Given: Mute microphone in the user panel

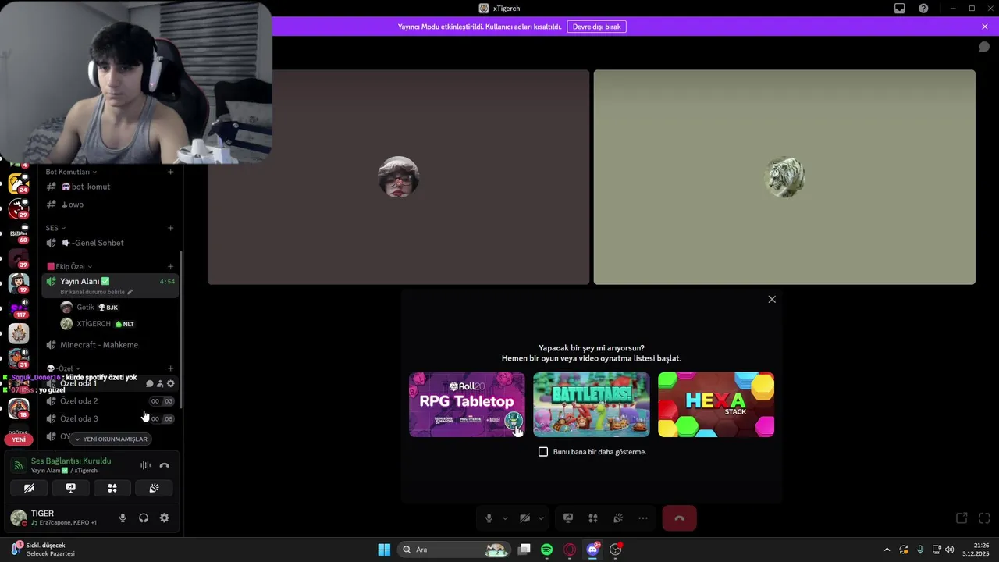Looking at the screenshot, I should coord(123,518).
